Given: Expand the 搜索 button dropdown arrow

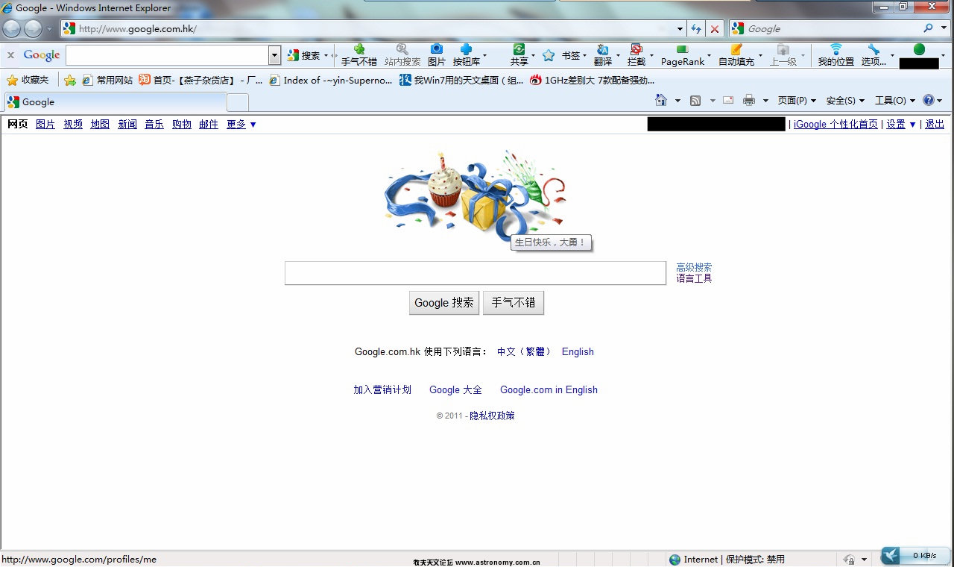Looking at the screenshot, I should (x=326, y=56).
